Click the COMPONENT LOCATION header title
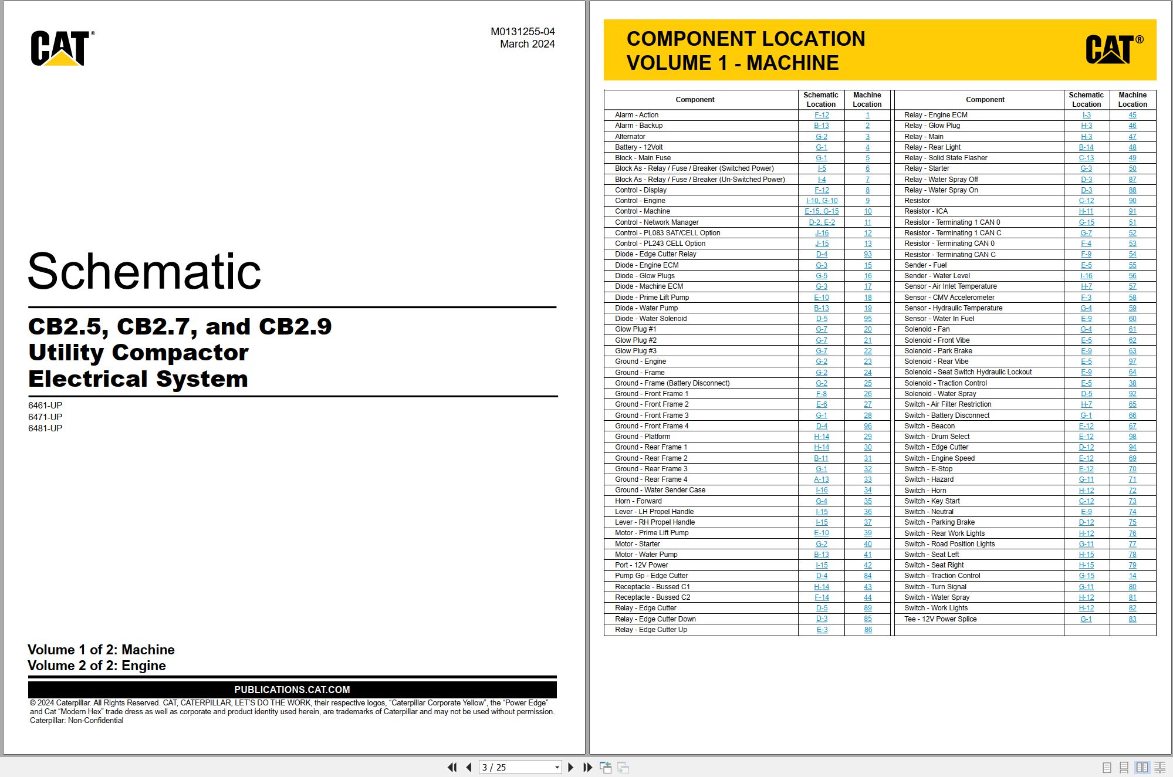Screen dimensions: 1173x777 coord(746,39)
